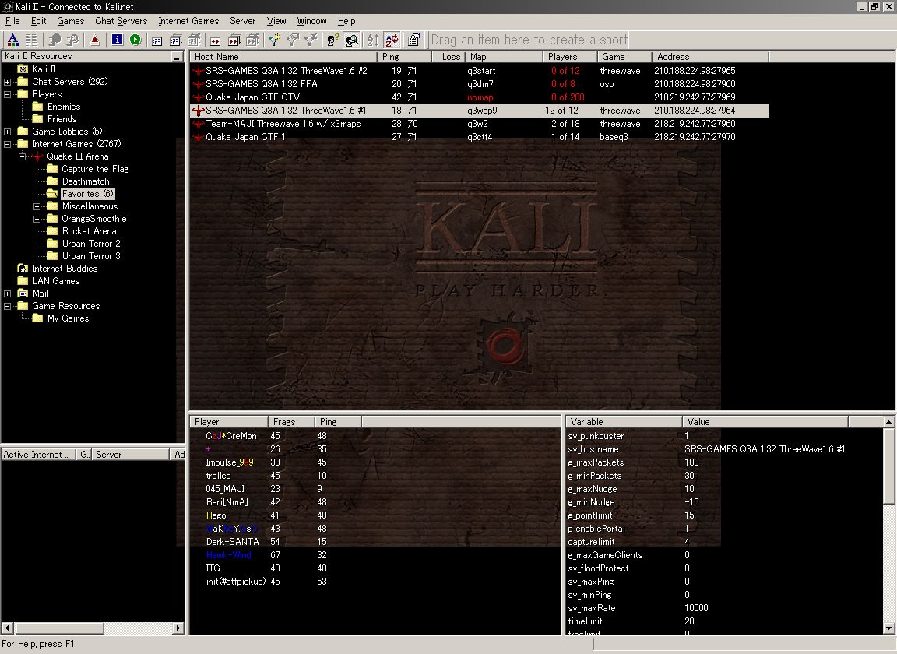Open the Games menu
Viewport: 897px width, 654px height.
(x=70, y=21)
